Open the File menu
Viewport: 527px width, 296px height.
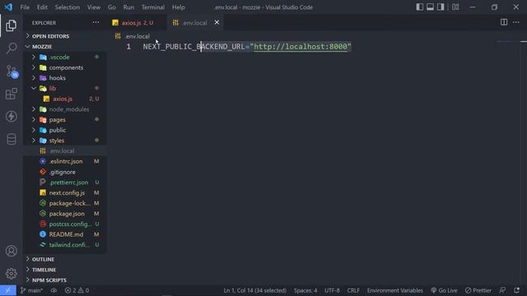click(25, 7)
